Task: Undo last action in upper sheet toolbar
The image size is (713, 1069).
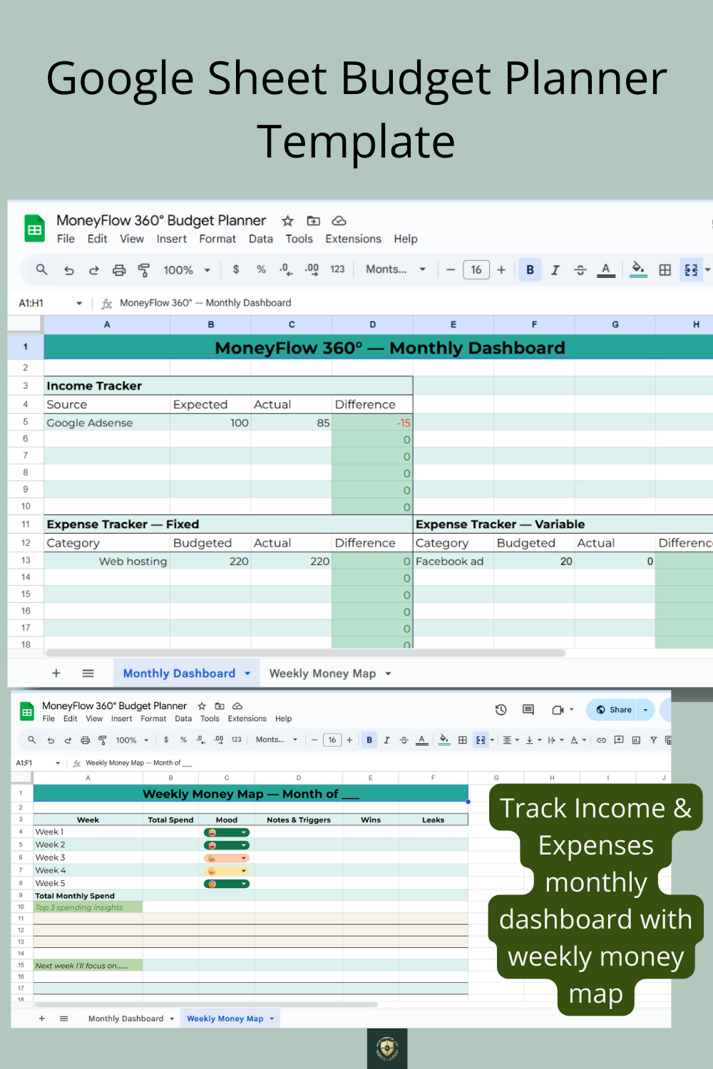Action: pos(68,270)
